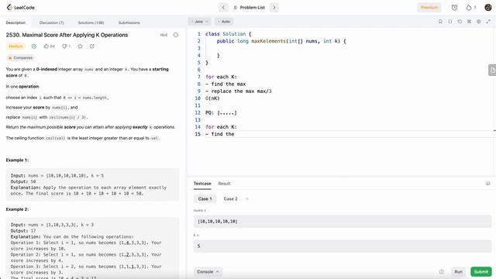Click the green solved checkmark icon
This screenshot has width=496, height=279.
tap(34, 46)
